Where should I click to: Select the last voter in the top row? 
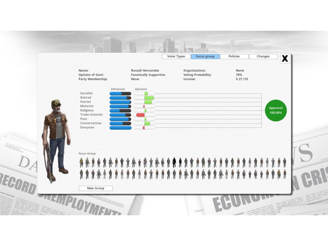pyautogui.click(x=285, y=162)
